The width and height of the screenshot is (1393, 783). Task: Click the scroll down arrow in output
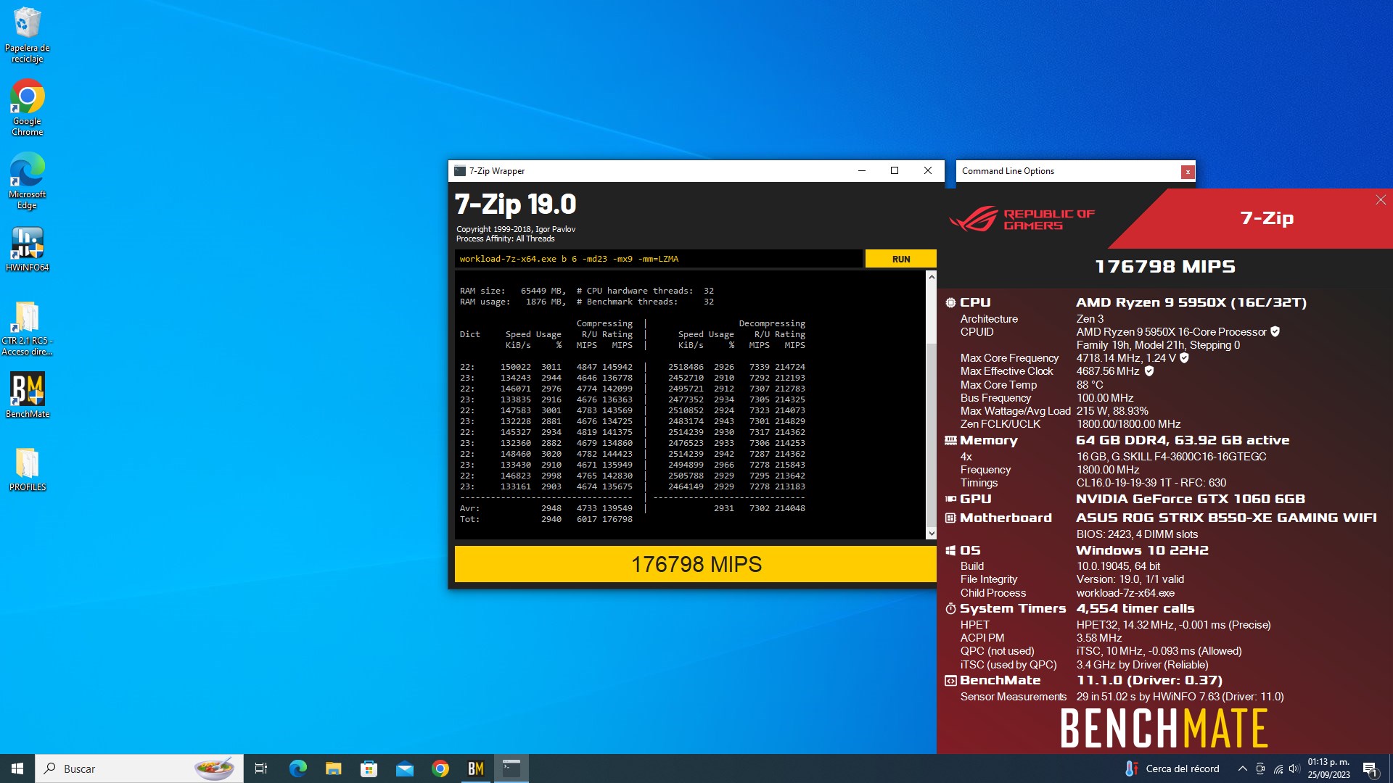coord(931,534)
